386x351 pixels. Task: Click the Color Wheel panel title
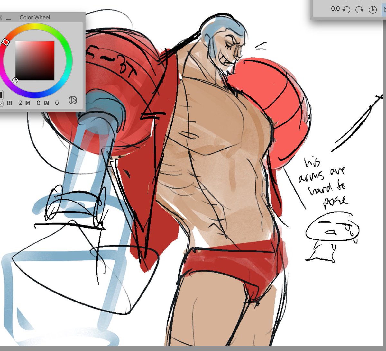click(x=35, y=17)
